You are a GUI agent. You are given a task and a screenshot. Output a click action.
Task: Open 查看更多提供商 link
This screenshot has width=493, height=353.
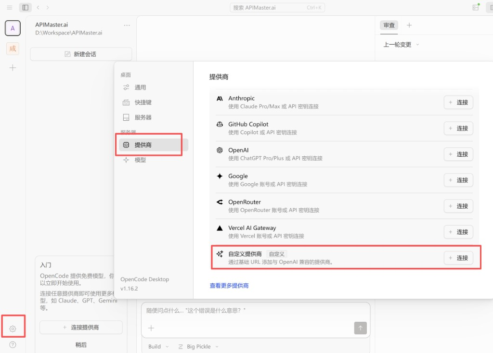[229, 286]
